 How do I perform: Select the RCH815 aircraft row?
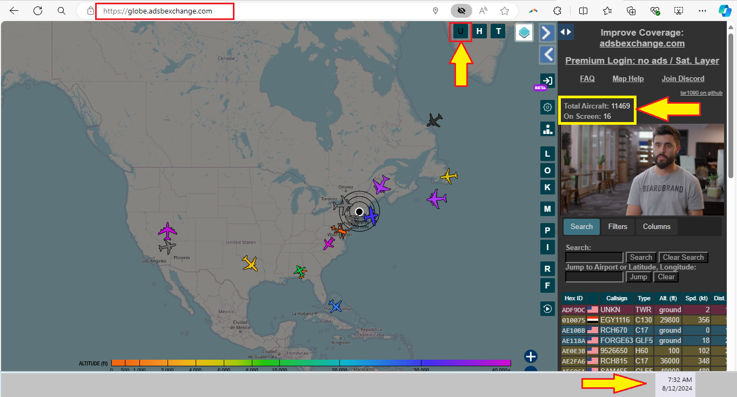point(644,361)
